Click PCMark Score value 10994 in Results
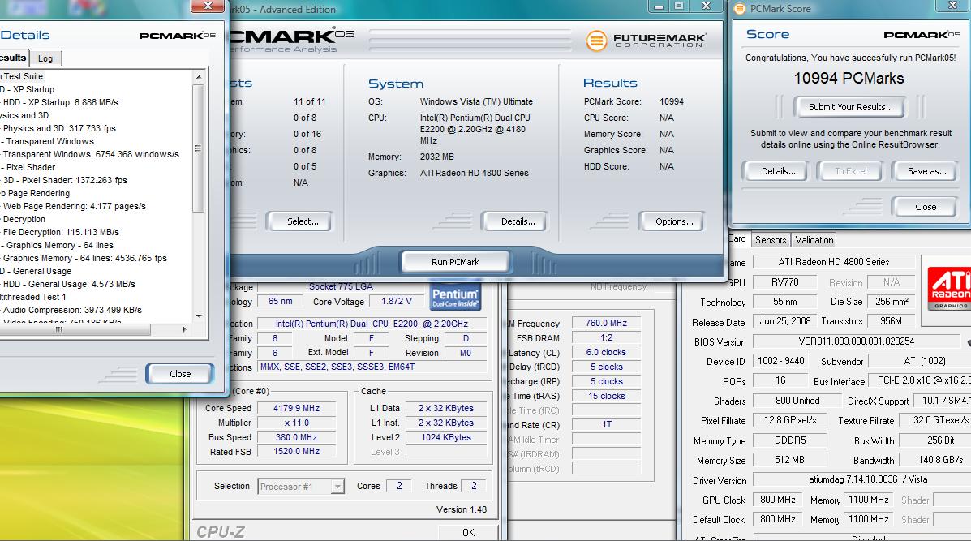 pyautogui.click(x=672, y=101)
